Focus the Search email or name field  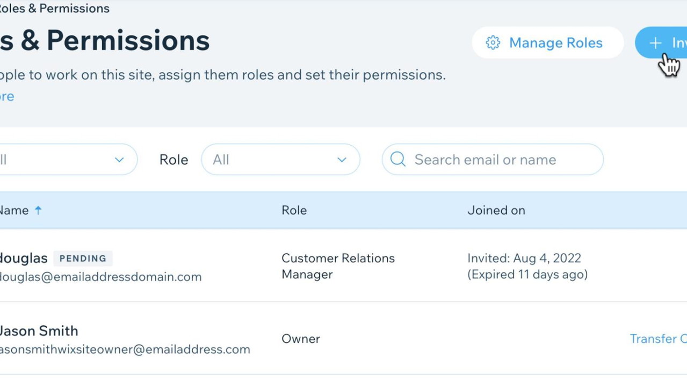point(500,160)
